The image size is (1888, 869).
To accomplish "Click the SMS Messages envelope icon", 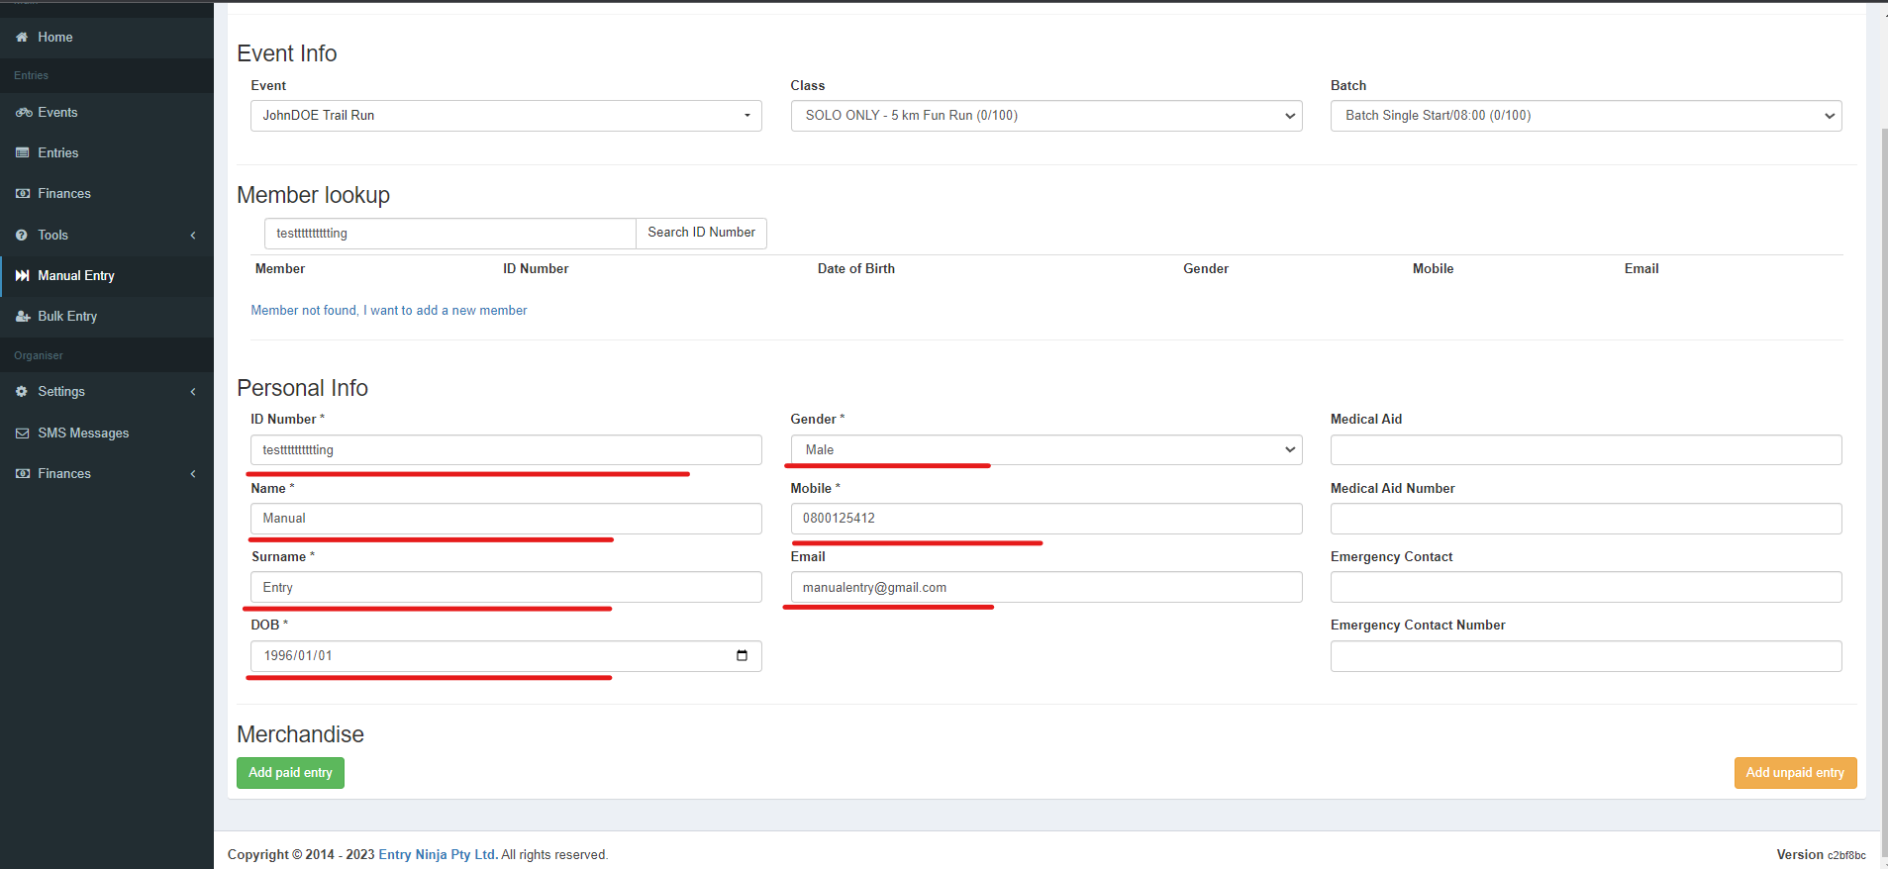I will click(x=23, y=434).
